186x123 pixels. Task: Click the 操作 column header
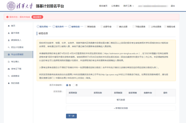click(165, 93)
